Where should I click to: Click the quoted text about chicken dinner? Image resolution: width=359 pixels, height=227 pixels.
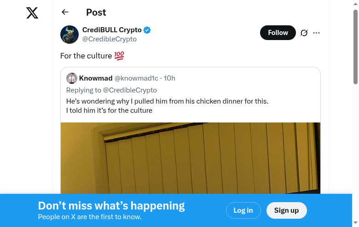[167, 101]
